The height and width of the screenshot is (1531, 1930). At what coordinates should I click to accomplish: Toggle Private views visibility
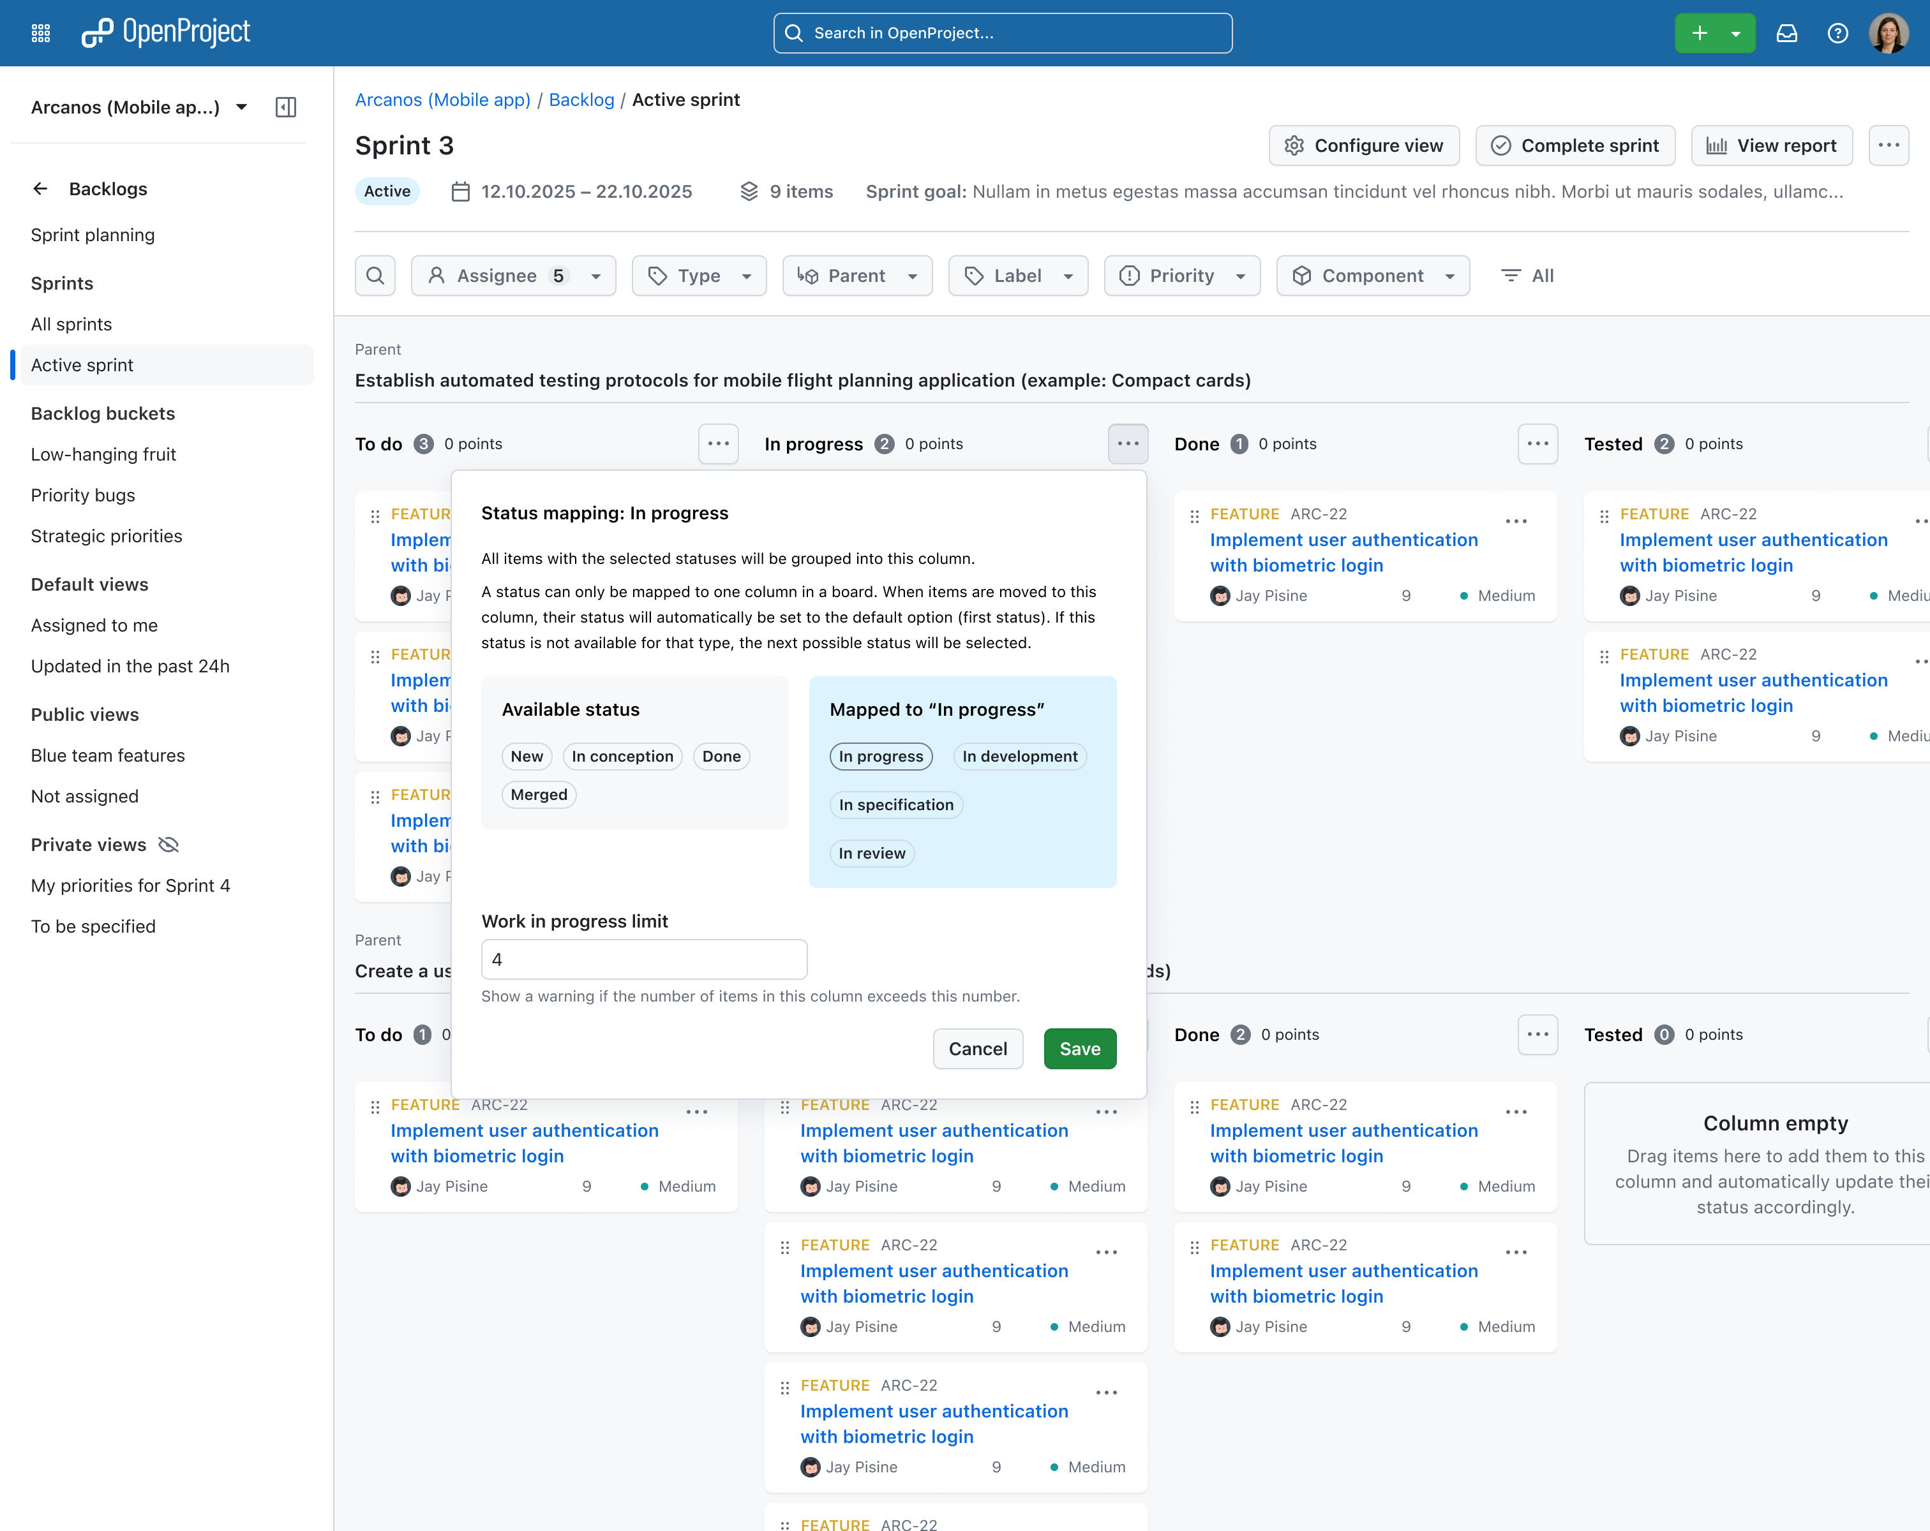[168, 844]
